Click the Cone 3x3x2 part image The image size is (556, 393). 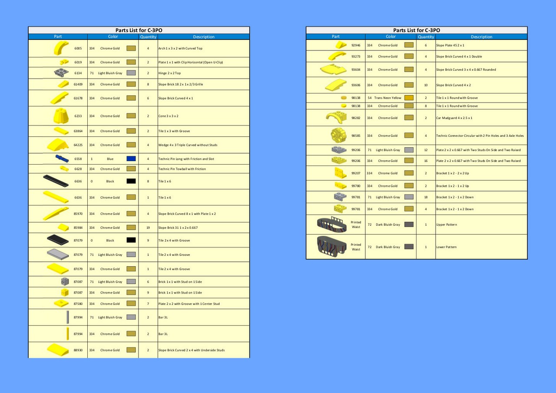[x=61, y=116]
